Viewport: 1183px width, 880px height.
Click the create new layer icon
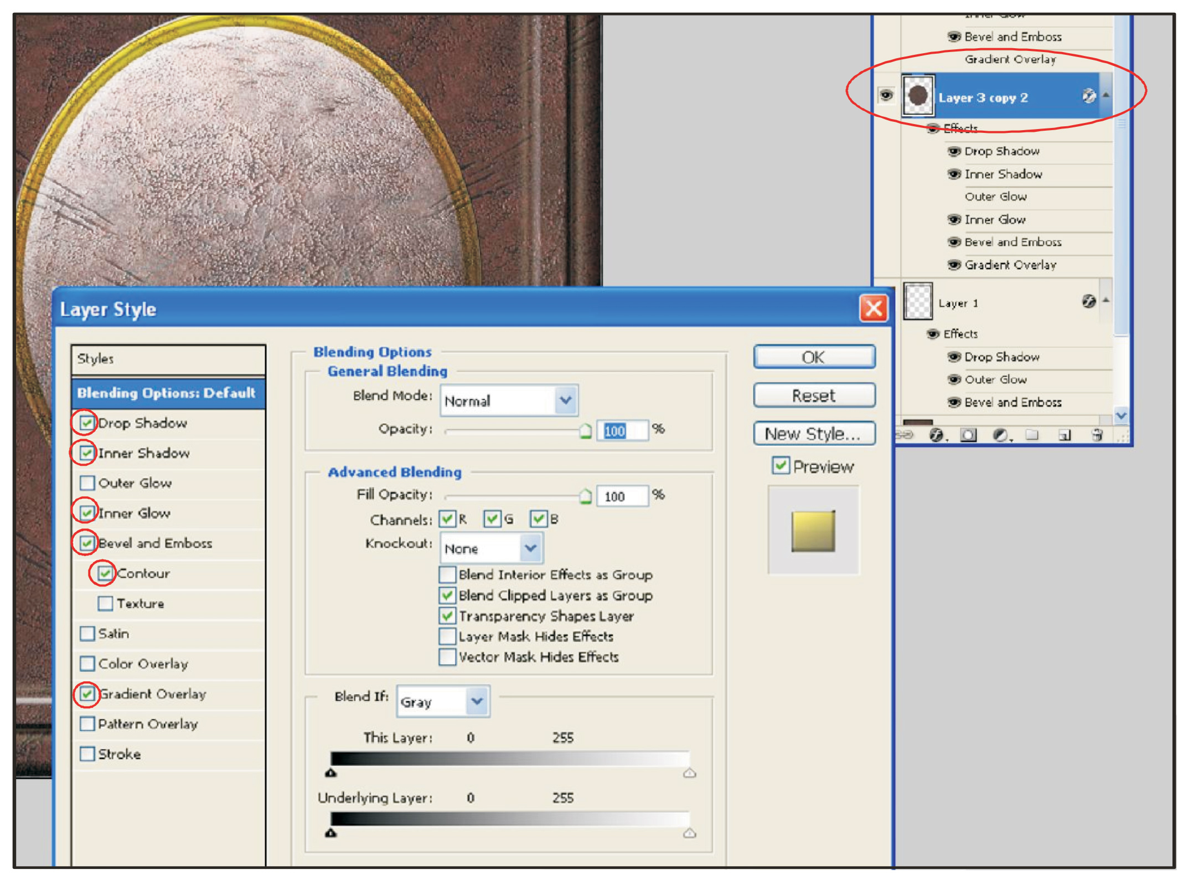tap(1064, 435)
